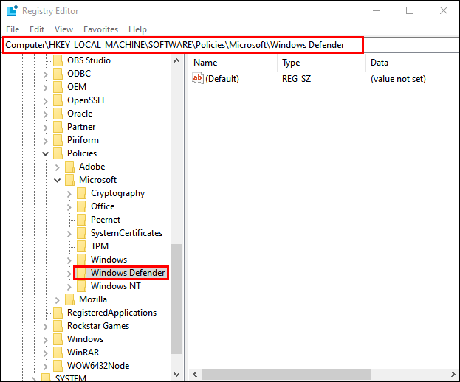This screenshot has width=460, height=382.
Task: Expand the Cryptography key
Action: coord(69,194)
